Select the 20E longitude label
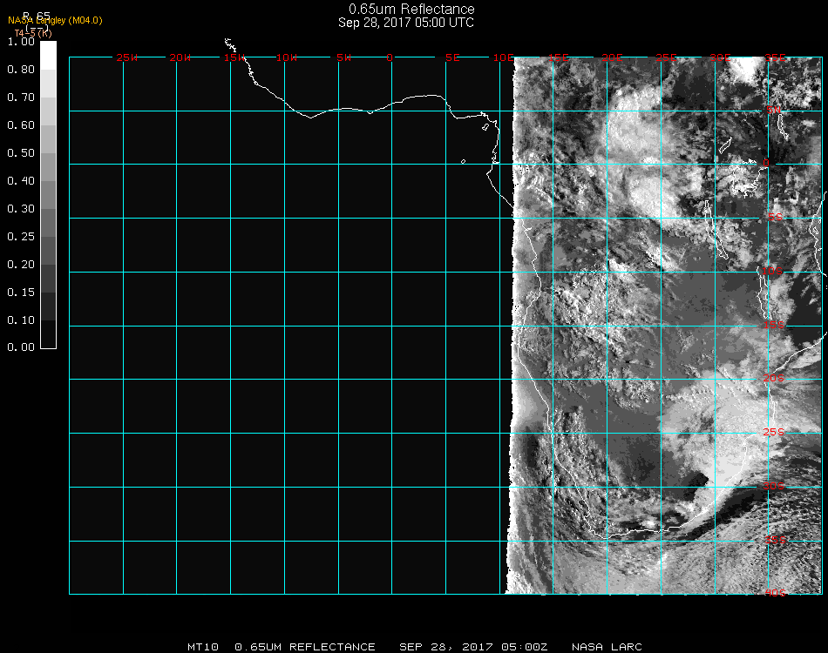Viewport: 828px width, 653px height. [x=612, y=57]
